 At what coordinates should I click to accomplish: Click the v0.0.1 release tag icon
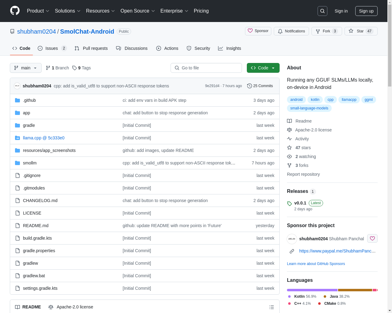click(x=289, y=204)
